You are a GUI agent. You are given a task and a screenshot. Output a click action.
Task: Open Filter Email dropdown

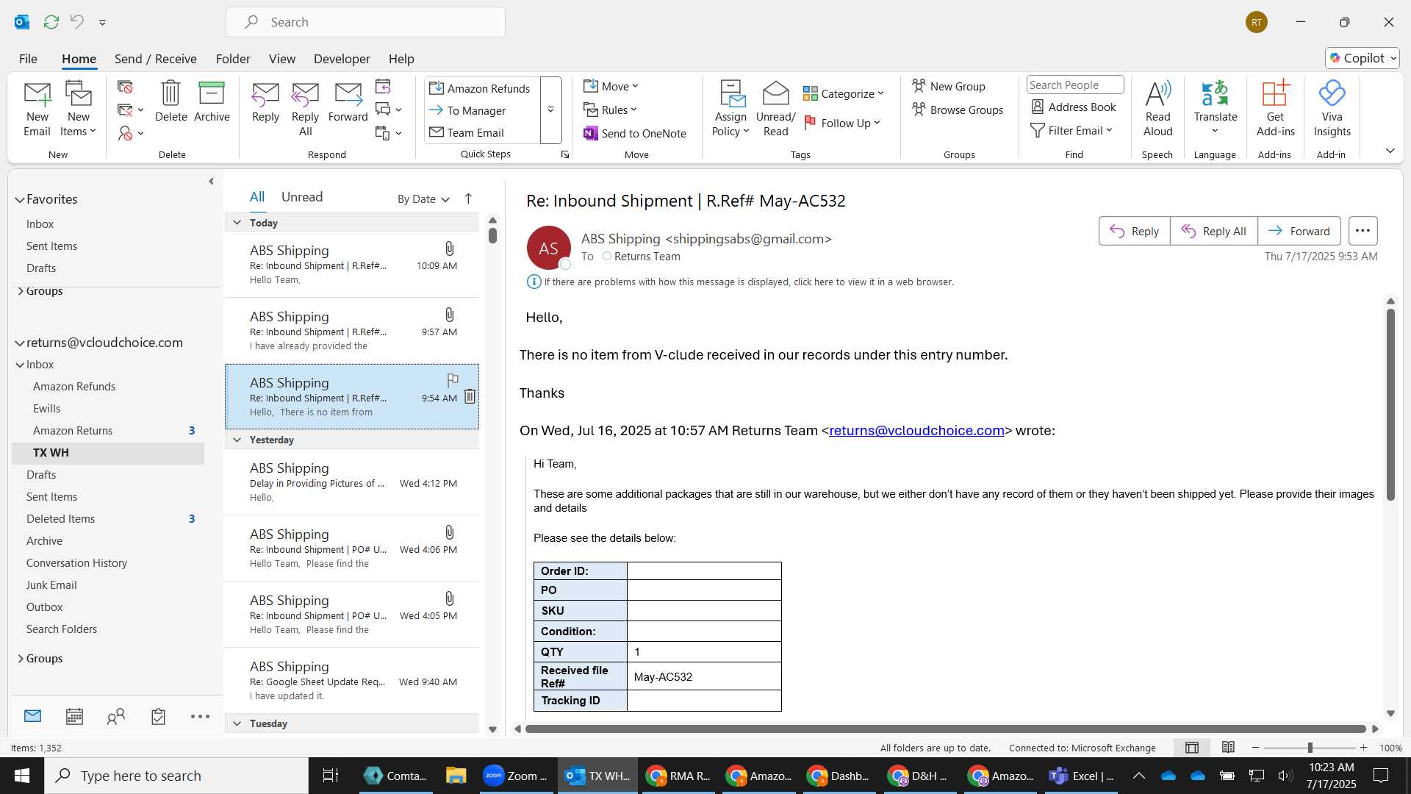click(1071, 130)
